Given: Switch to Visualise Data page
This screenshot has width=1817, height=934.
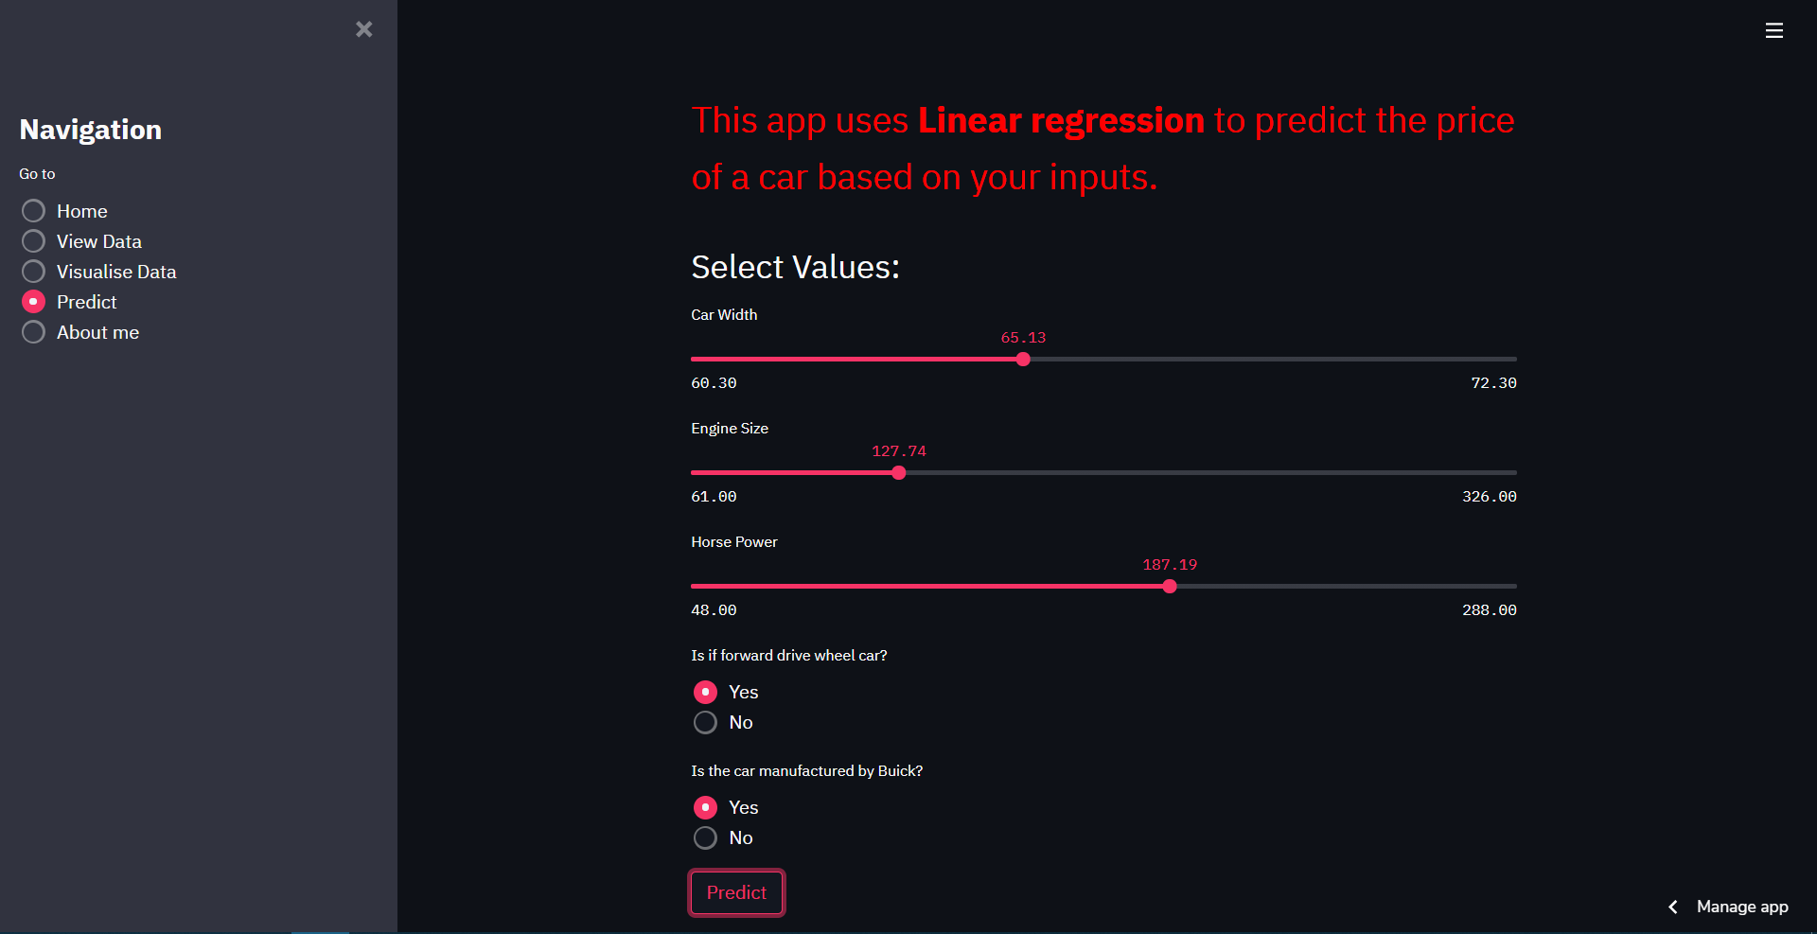Looking at the screenshot, I should coord(33,271).
